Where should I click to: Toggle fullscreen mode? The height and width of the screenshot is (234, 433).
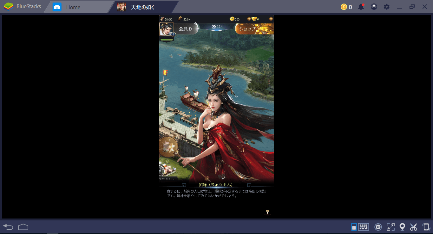click(x=390, y=227)
